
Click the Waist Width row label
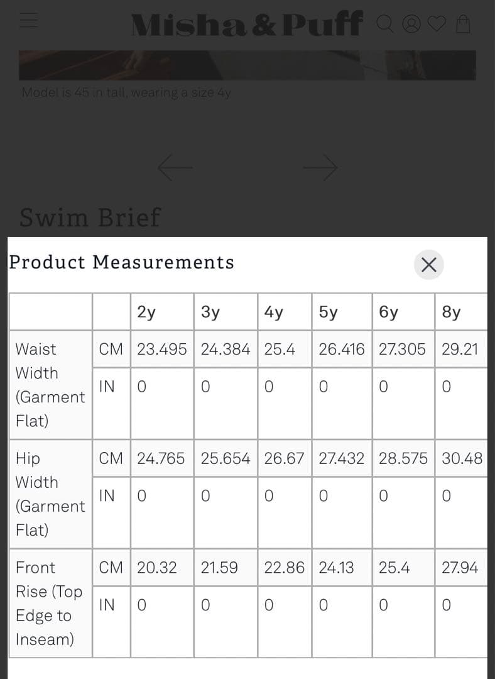[49, 384]
